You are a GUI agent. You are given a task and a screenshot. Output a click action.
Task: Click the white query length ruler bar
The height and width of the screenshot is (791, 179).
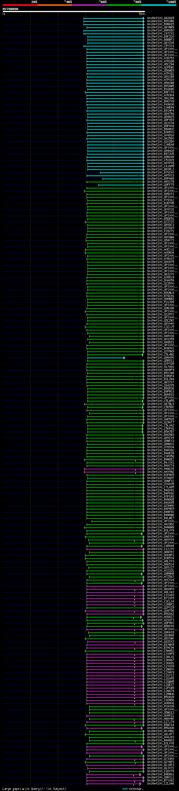74,11
